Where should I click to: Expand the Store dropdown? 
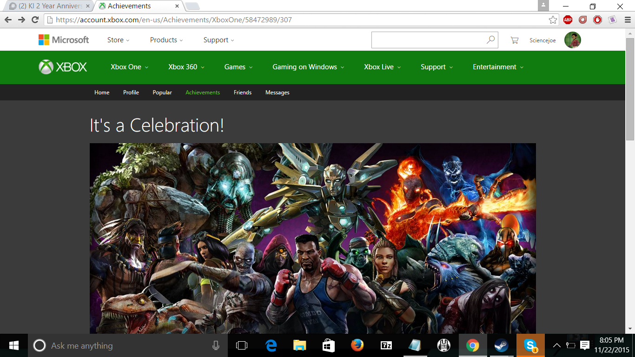pos(118,40)
